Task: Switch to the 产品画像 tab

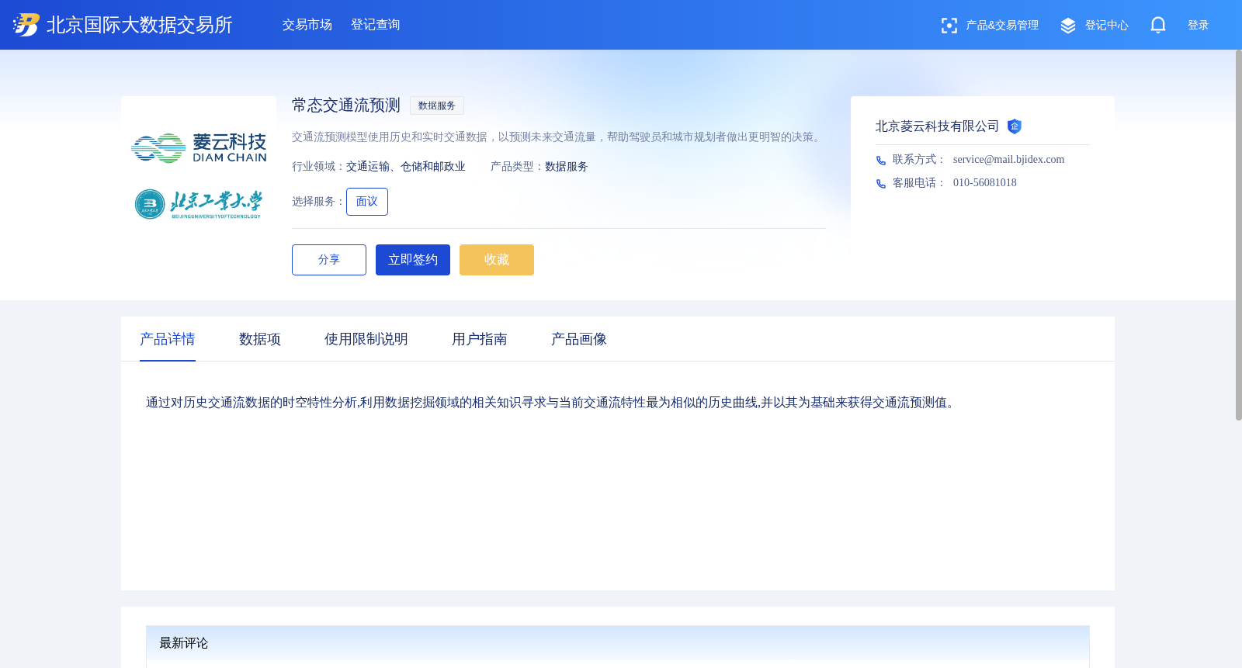Action: click(x=579, y=339)
